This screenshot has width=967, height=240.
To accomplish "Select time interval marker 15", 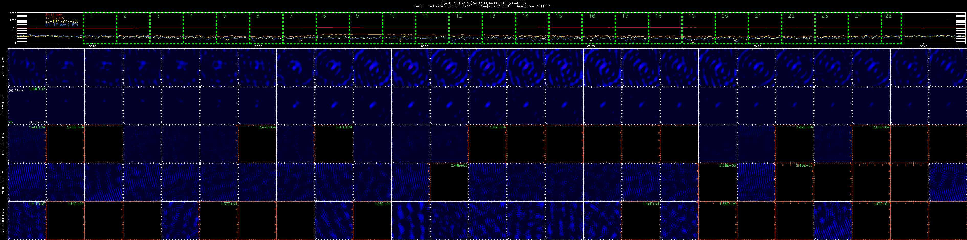I will point(558,16).
